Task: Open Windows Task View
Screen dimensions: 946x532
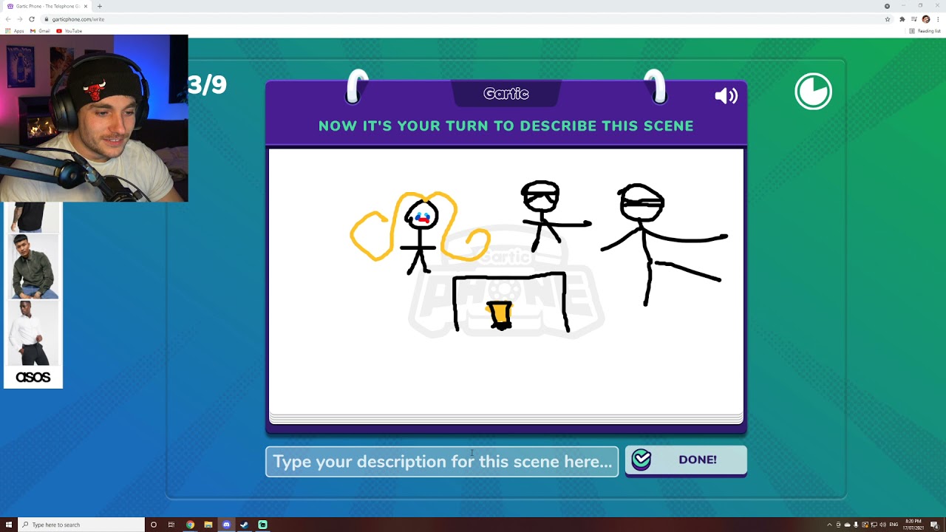Action: (171, 525)
